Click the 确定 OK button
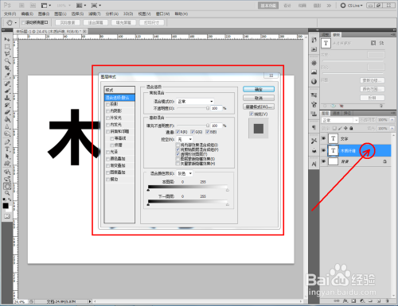Viewport: 398px width, 306px height. (x=259, y=89)
